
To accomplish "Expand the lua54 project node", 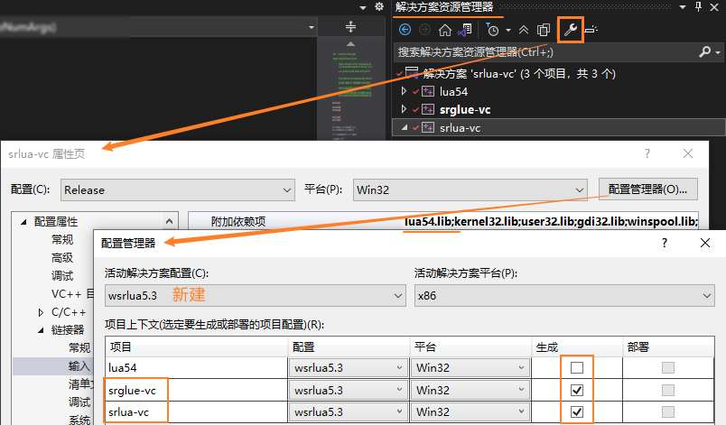I will click(x=404, y=91).
